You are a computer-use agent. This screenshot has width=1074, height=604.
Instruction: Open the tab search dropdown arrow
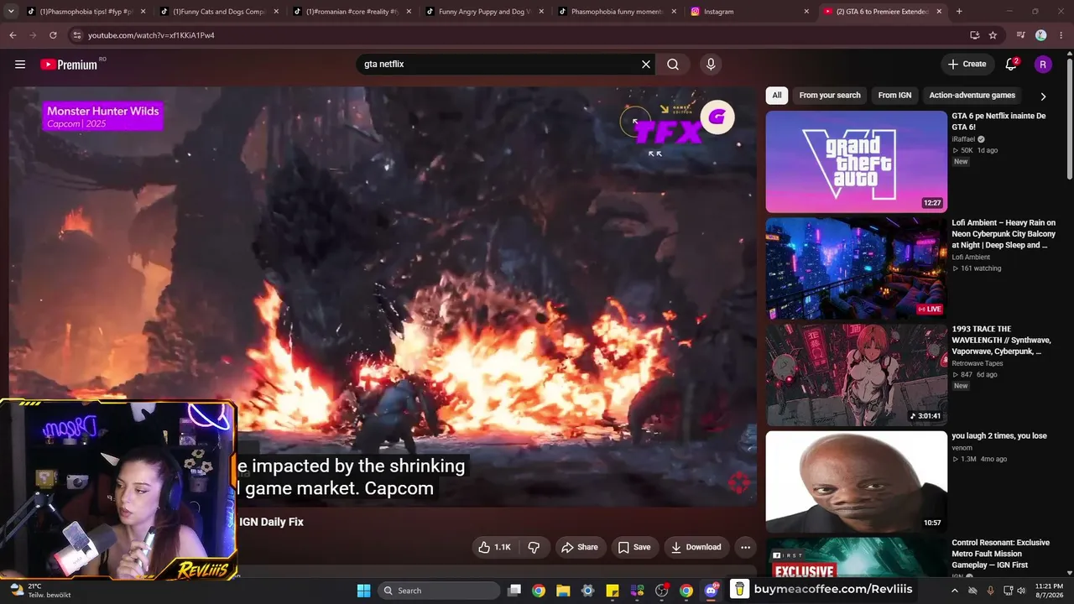[13, 12]
